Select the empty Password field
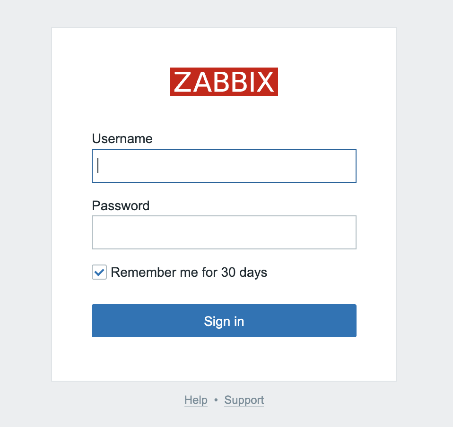Image resolution: width=453 pixels, height=427 pixels. (x=224, y=232)
